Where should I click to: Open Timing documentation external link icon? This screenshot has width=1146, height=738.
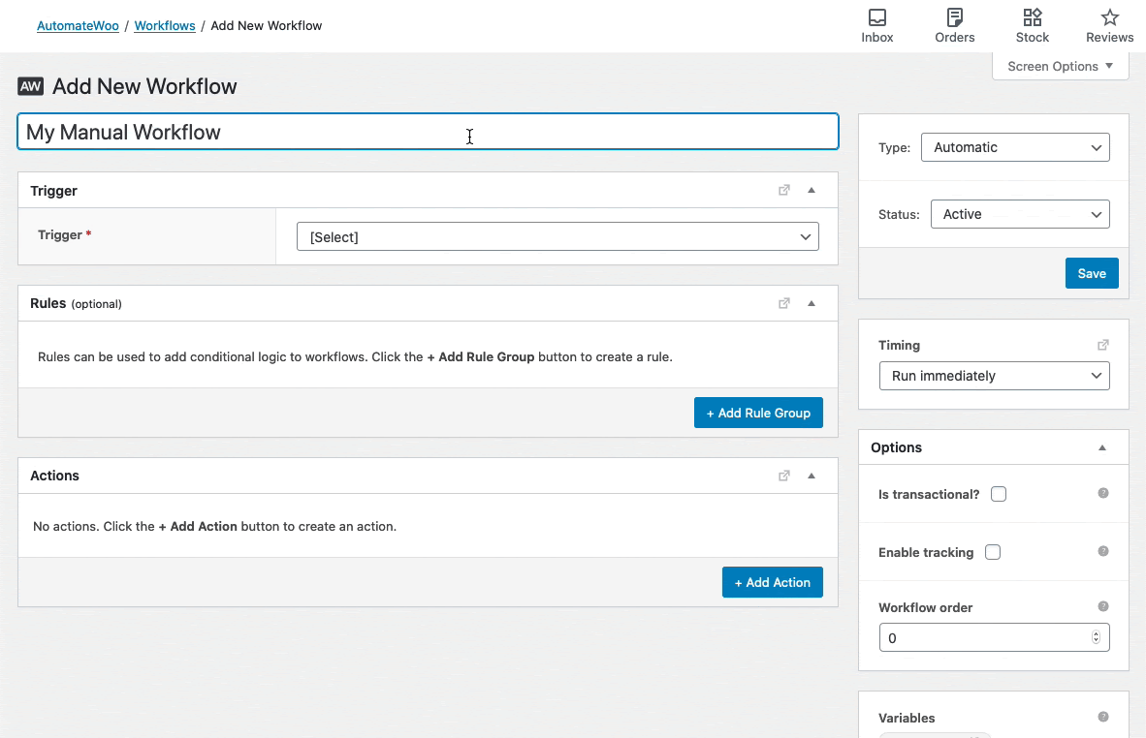1103,345
